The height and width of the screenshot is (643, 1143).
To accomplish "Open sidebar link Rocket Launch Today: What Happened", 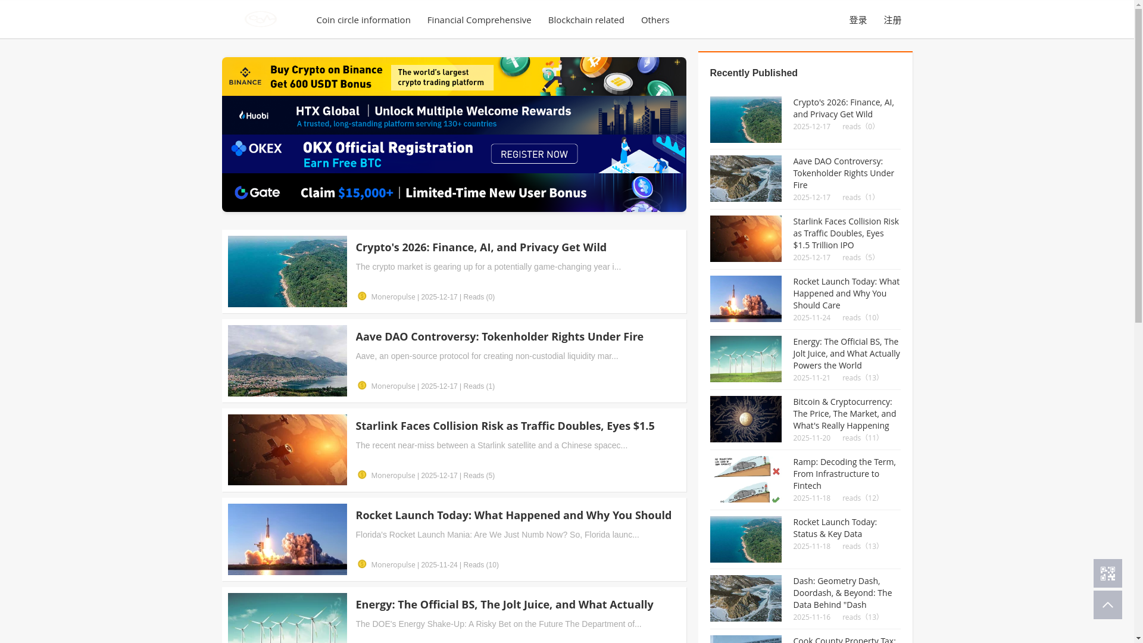I will (846, 293).
